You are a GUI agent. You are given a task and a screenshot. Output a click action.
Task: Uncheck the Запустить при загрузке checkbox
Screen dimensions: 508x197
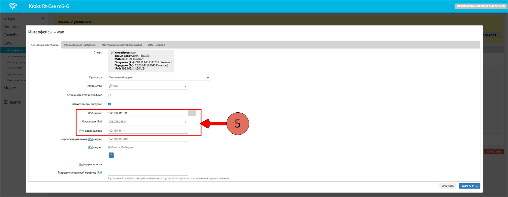[x=109, y=104]
